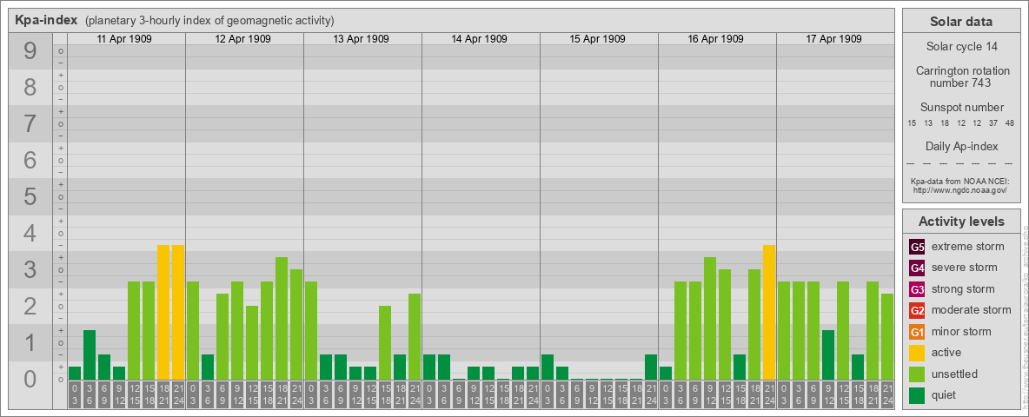The height and width of the screenshot is (417, 1029).
Task: Open the NOAA ngdc.noaa.gov link
Action: coord(960,190)
